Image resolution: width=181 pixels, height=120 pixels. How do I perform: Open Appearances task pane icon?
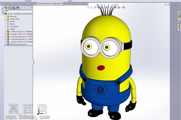click(x=179, y=26)
